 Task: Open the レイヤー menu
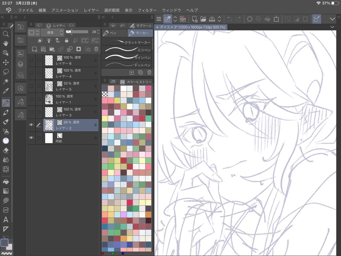pyautogui.click(x=91, y=10)
